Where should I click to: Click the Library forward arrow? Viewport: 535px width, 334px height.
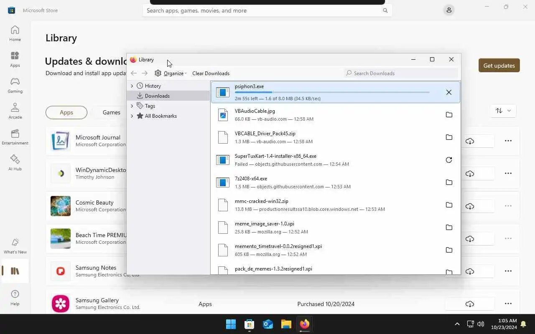[x=145, y=73]
